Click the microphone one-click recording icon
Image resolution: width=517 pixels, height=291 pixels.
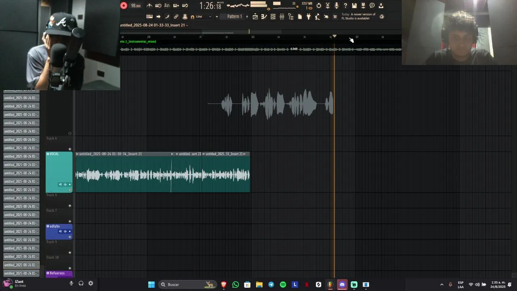tap(336, 6)
